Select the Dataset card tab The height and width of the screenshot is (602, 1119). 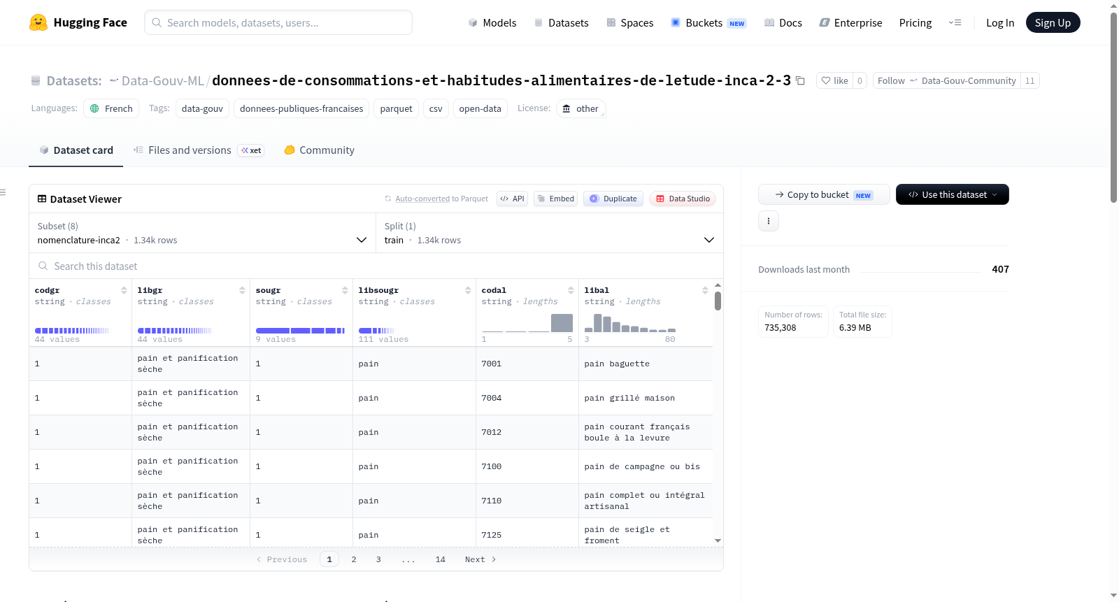76,150
